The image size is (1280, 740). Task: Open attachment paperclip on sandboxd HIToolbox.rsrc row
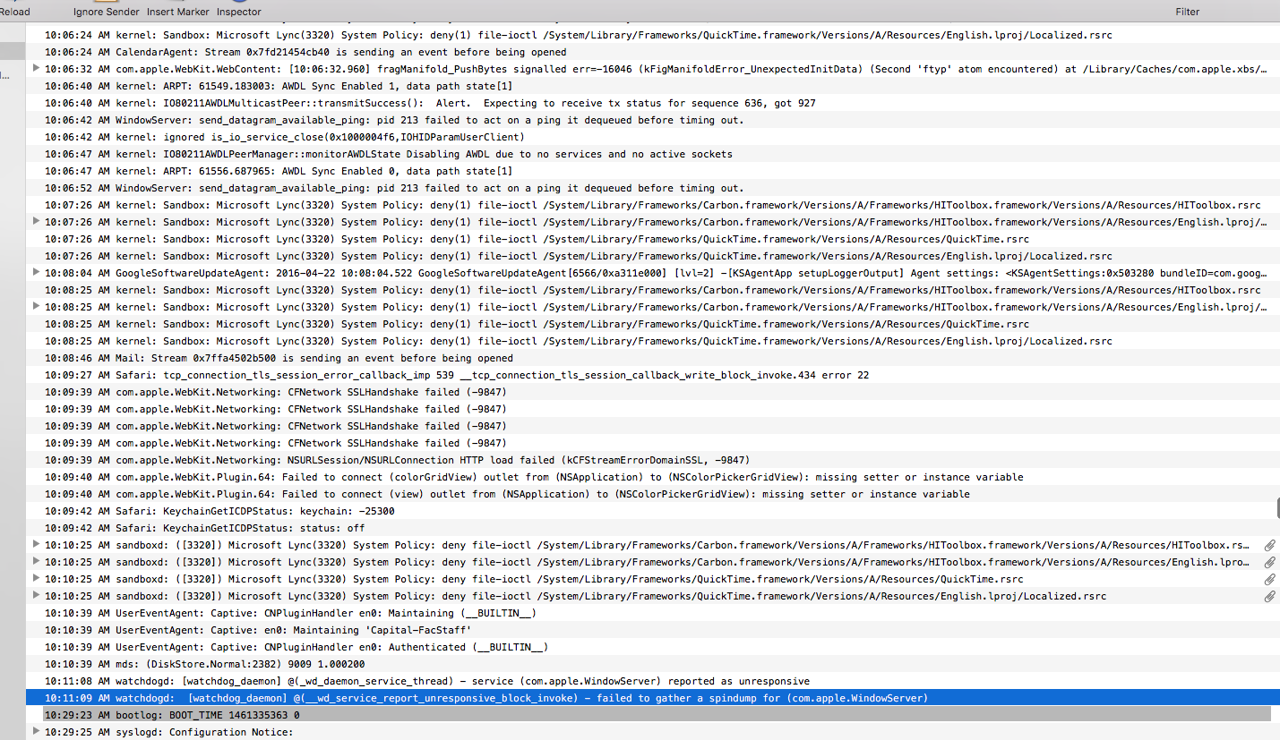[x=1269, y=546]
